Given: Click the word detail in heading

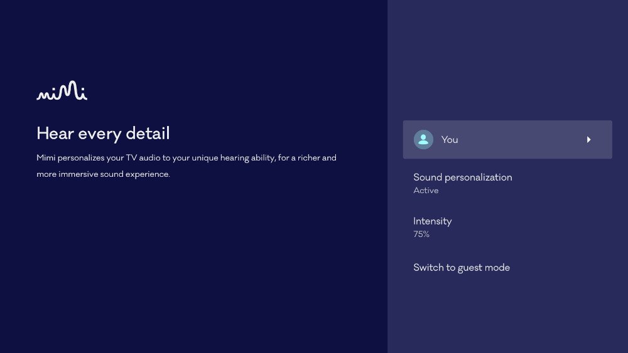Looking at the screenshot, I should click(149, 134).
